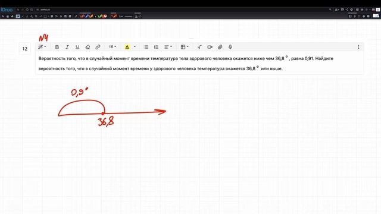
Task: Select the cursor selection tool in the IDroo toolbar
Action: [x=3, y=16]
